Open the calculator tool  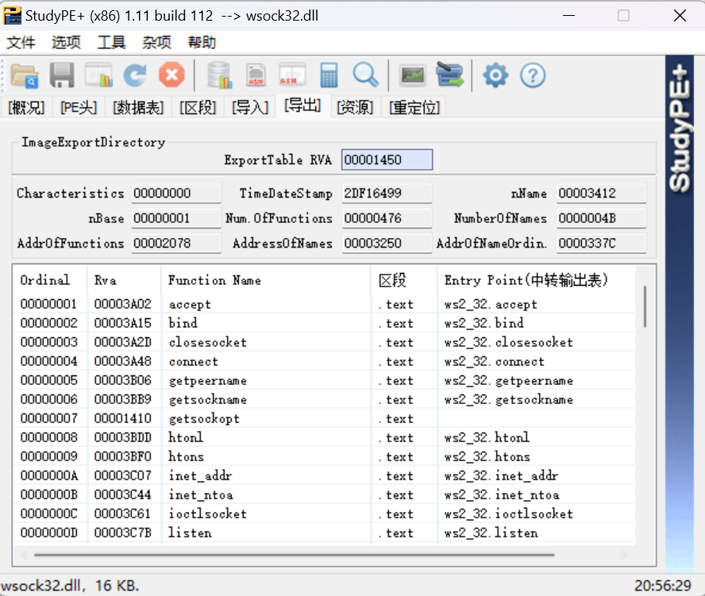(x=329, y=75)
